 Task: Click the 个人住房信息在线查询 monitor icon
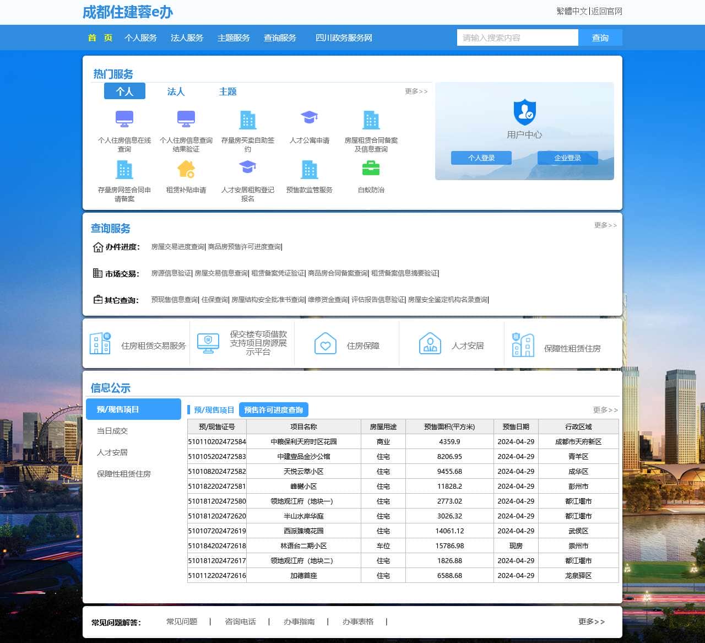click(x=124, y=119)
